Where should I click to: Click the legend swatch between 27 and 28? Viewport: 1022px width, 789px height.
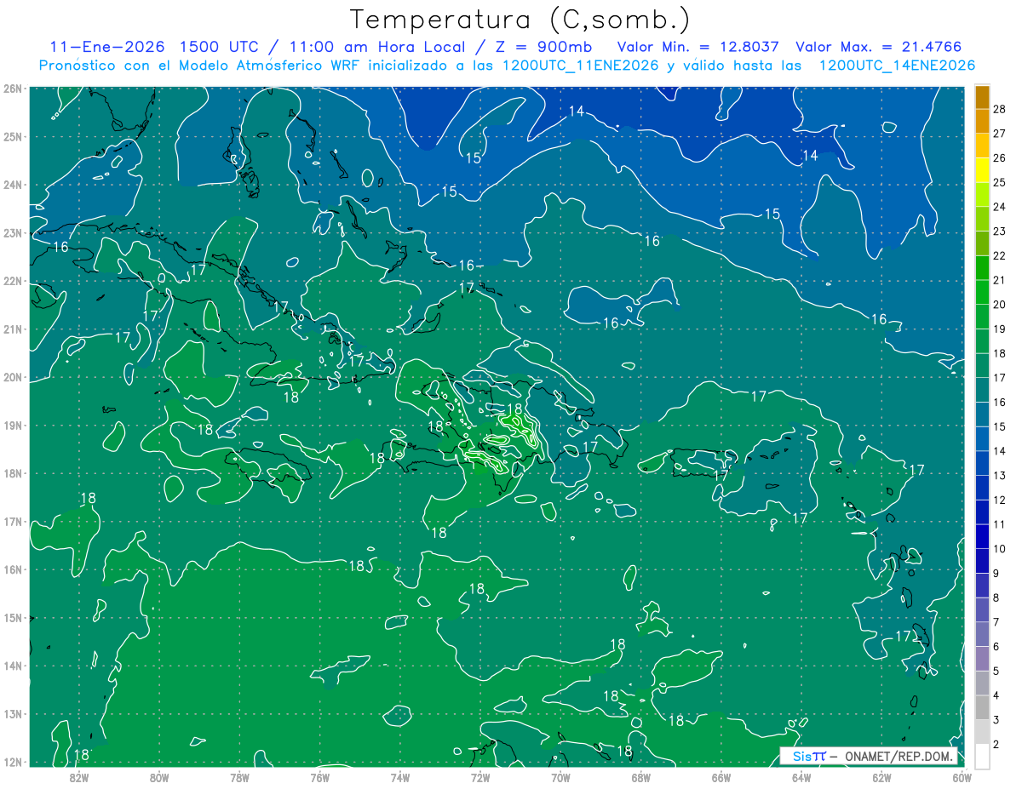click(x=982, y=121)
